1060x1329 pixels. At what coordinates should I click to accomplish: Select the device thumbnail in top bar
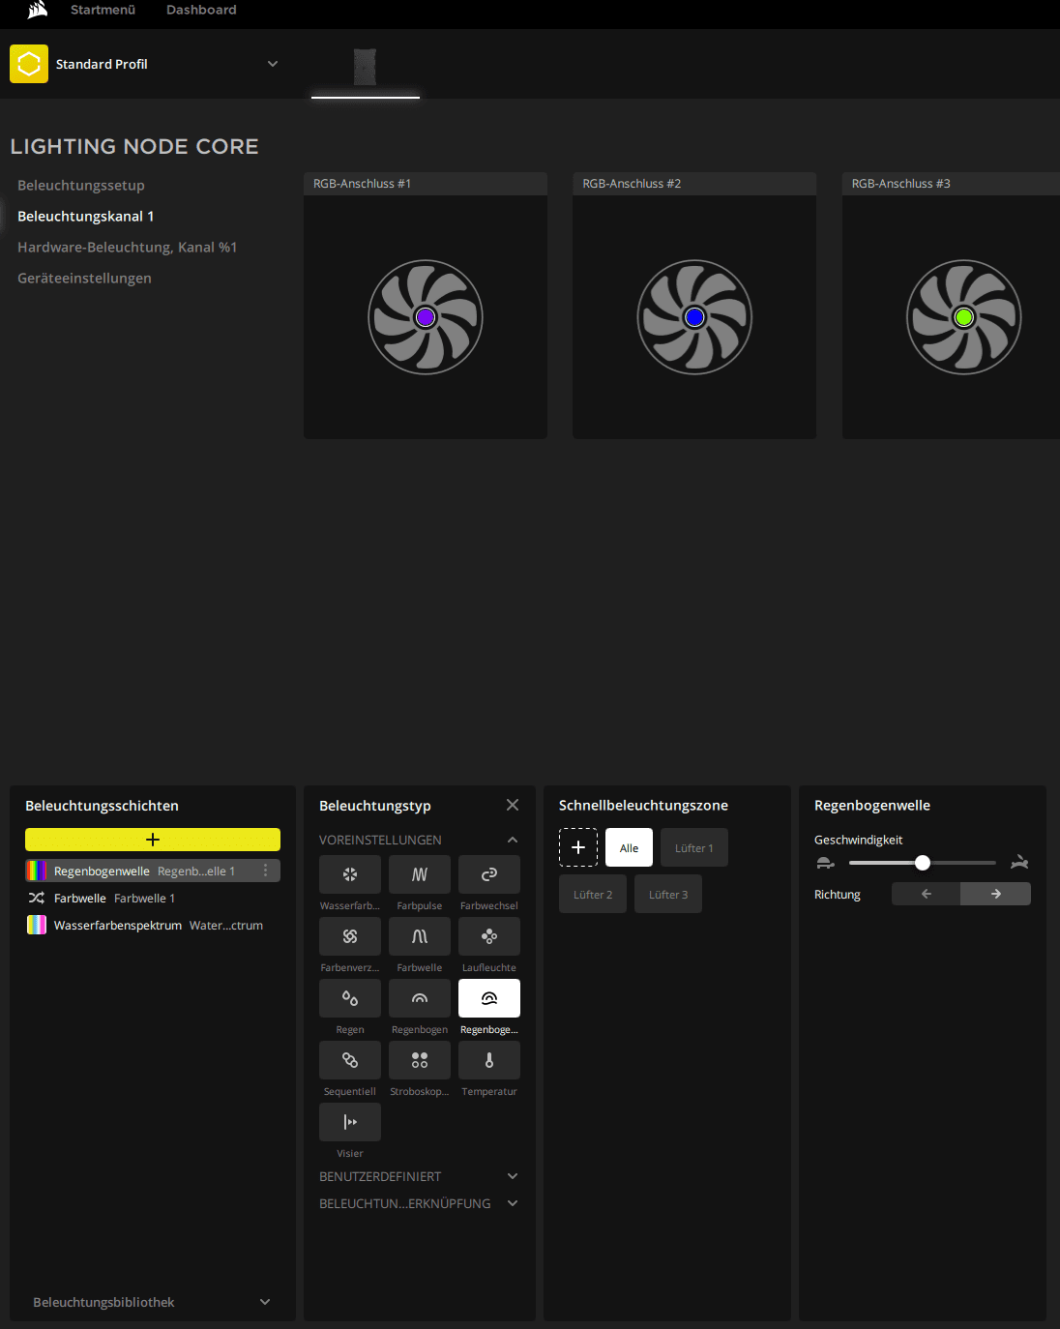tap(365, 67)
